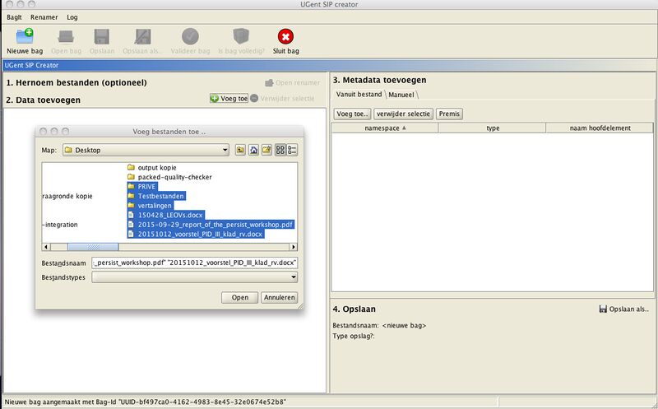This screenshot has height=409, width=658.
Task: Cancel the dialog with Annuleren
Action: point(279,298)
